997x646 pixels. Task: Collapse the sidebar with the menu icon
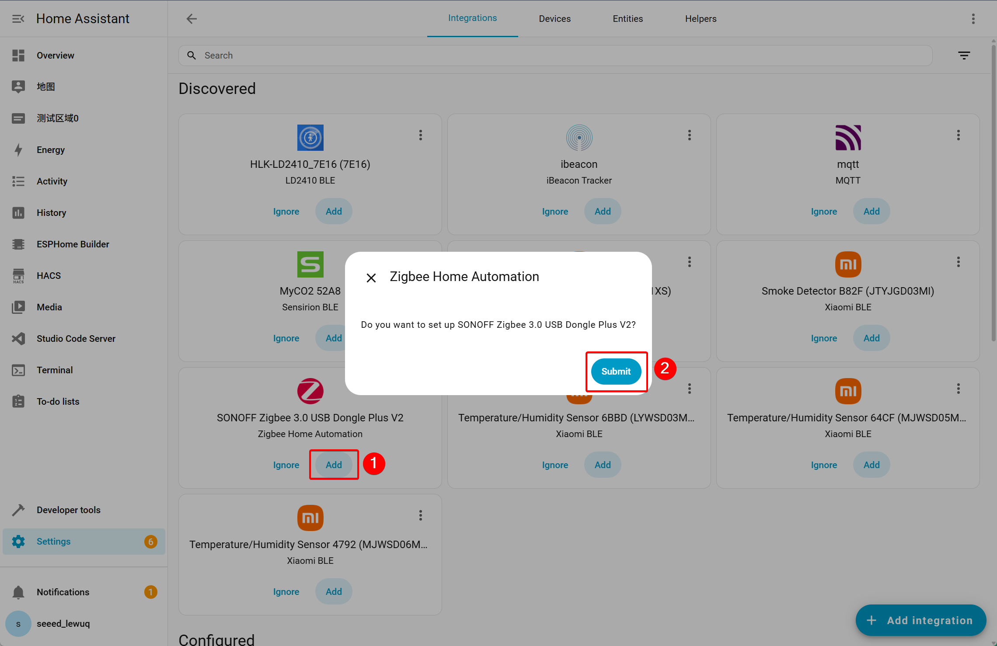[18, 19]
